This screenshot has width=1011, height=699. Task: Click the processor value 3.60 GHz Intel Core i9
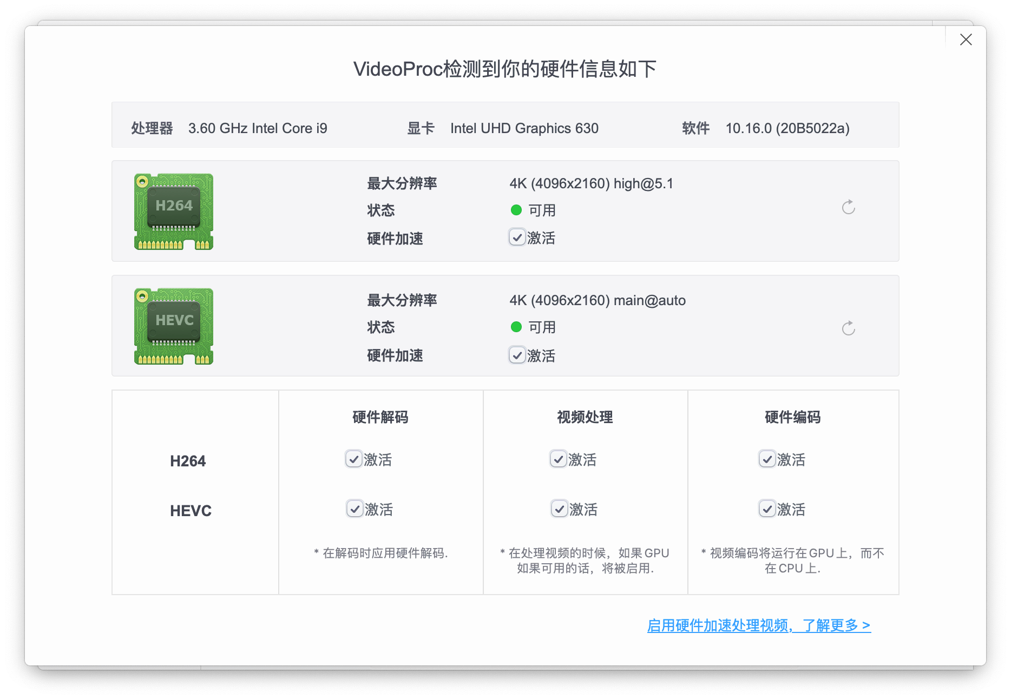258,128
